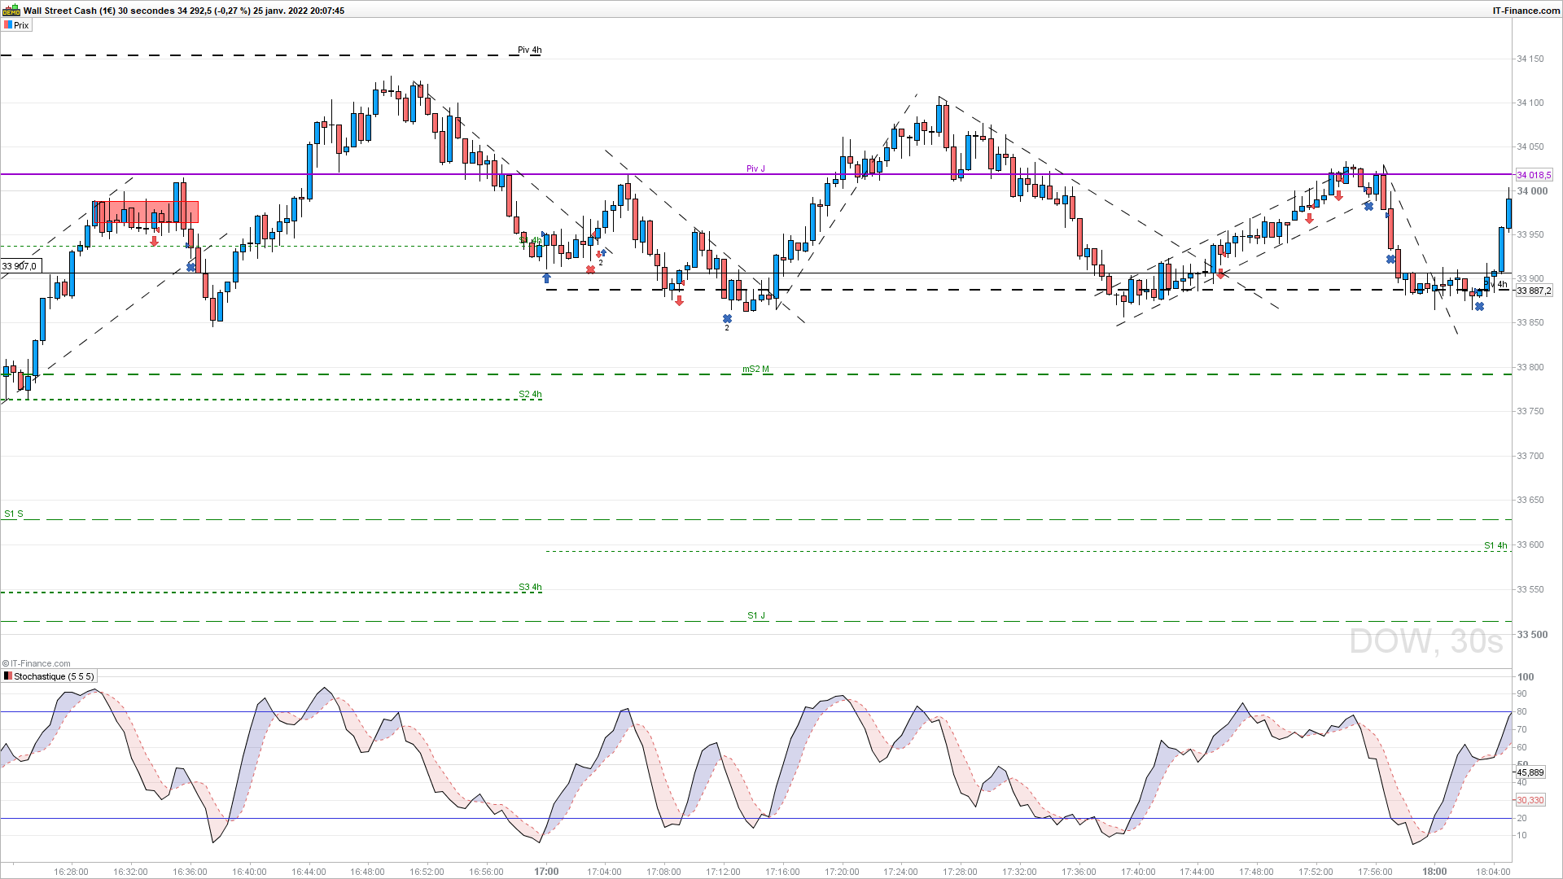Select the S1 4h support line label

coord(1495,545)
